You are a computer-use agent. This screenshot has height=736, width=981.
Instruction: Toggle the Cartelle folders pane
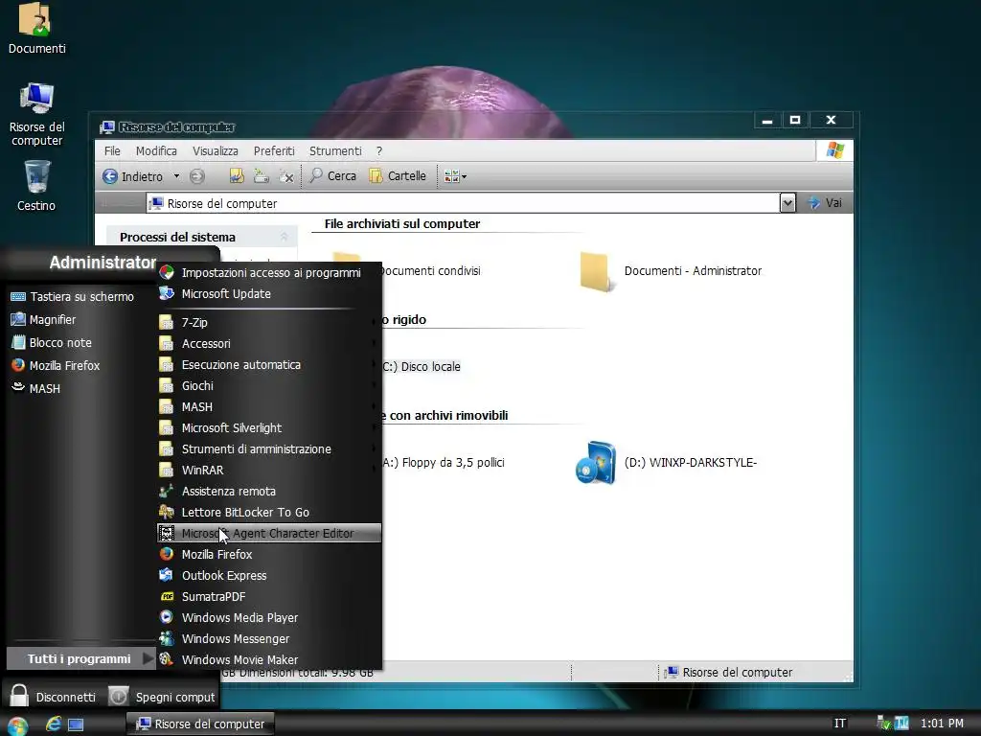pyautogui.click(x=398, y=176)
